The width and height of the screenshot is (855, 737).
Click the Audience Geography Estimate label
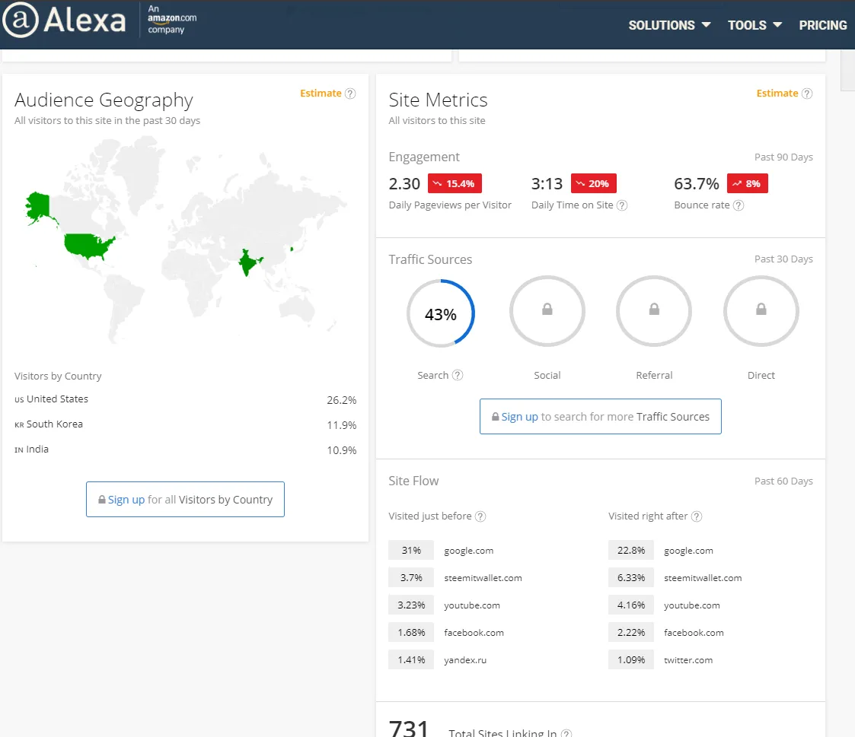pos(321,93)
